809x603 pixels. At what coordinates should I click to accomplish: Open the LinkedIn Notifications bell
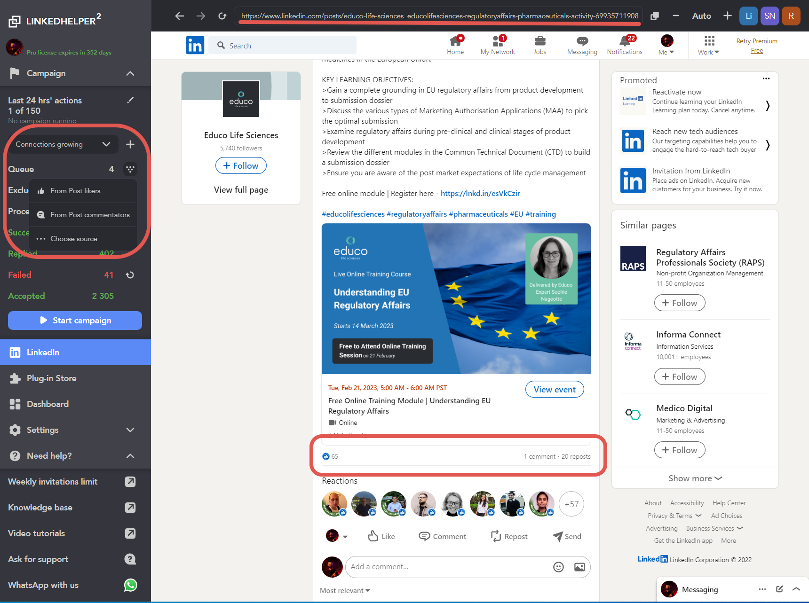click(x=624, y=45)
